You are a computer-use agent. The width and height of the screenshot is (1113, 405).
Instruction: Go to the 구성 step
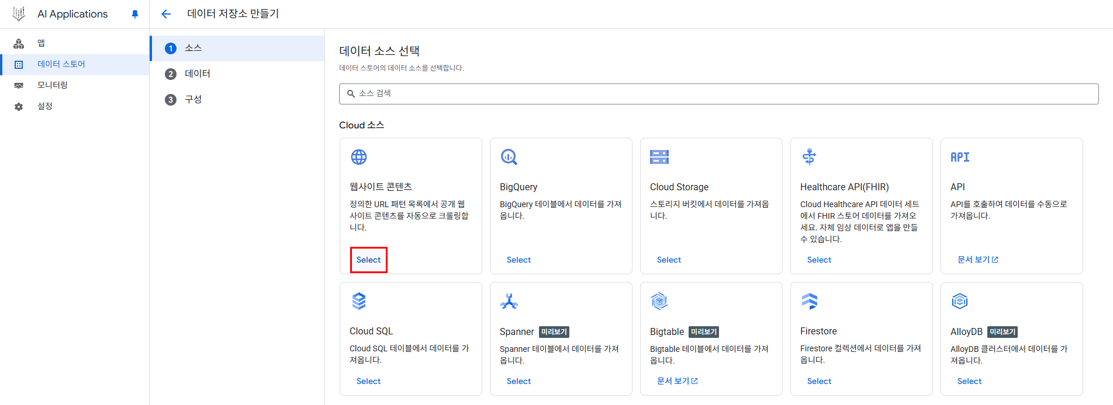point(237,100)
